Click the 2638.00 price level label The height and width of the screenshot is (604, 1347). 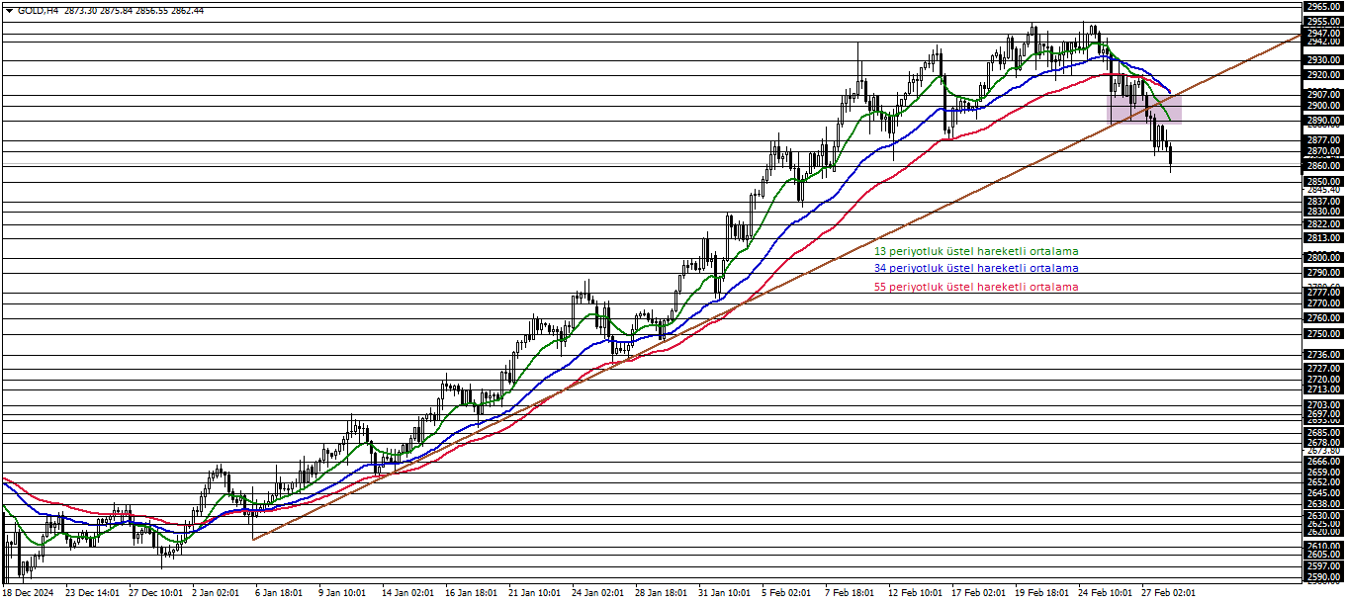tap(1322, 503)
